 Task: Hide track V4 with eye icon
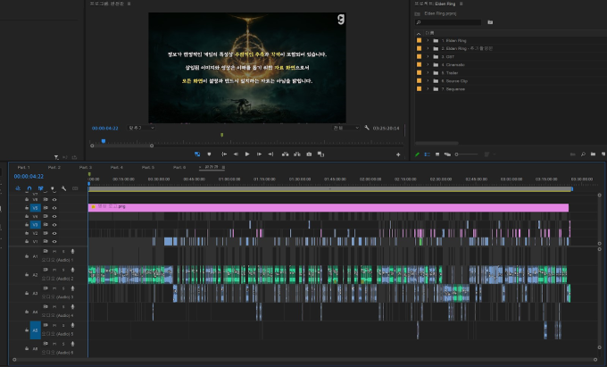[x=54, y=216]
